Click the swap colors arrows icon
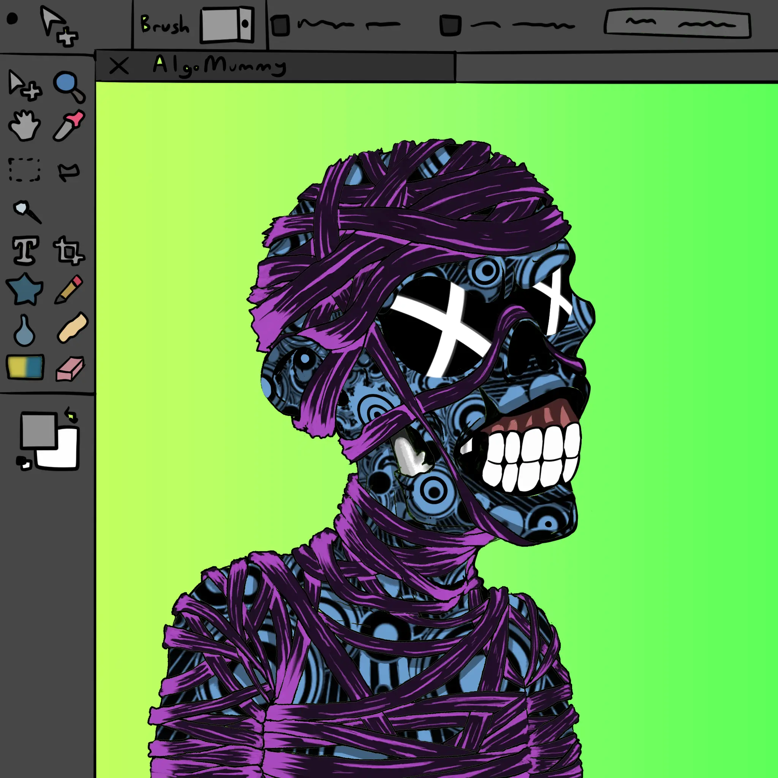778x778 pixels. click(71, 414)
